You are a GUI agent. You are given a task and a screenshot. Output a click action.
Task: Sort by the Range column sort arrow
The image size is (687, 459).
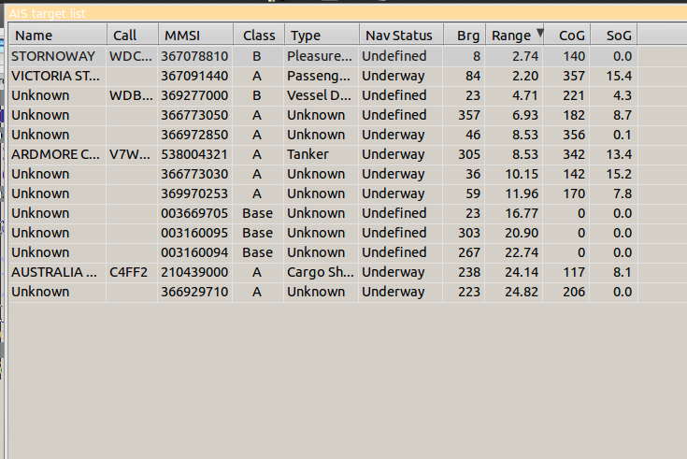(539, 35)
